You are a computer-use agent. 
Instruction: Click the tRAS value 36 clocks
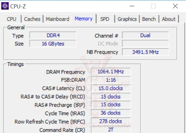(111, 113)
